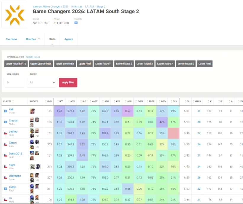This screenshot has height=204, width=243.
Task: Click patitop's red CL% cell
Action: point(173,133)
